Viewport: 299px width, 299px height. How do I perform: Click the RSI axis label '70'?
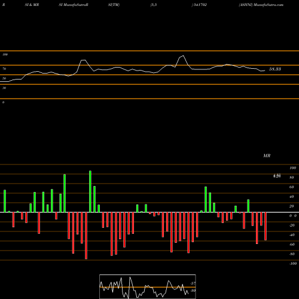coord(4,69)
